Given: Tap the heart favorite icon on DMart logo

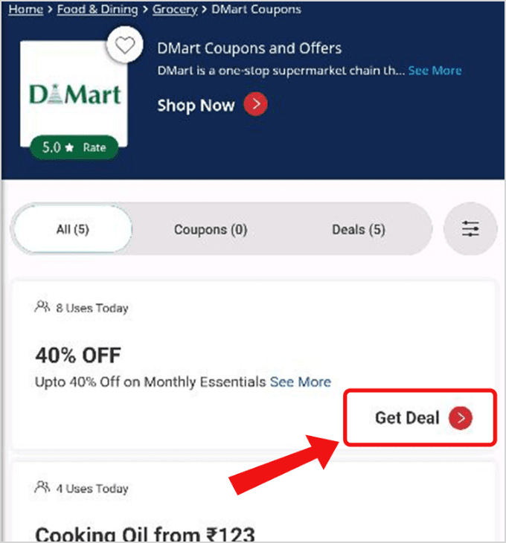Looking at the screenshot, I should coord(125,45).
